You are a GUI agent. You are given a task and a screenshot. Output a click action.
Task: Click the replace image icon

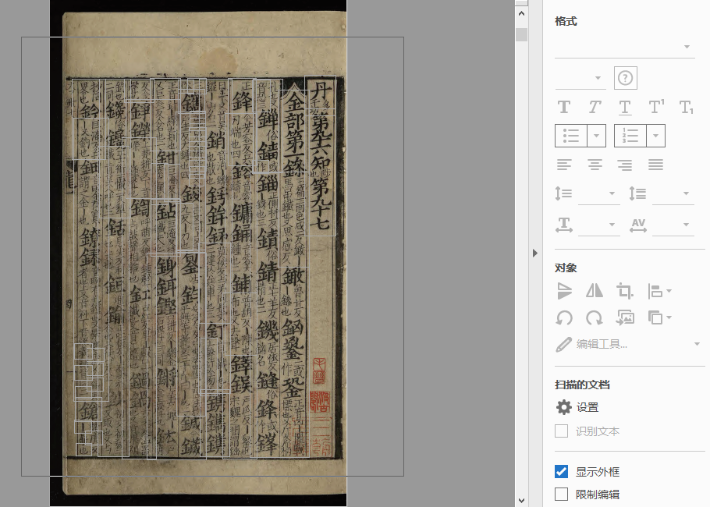[625, 317]
